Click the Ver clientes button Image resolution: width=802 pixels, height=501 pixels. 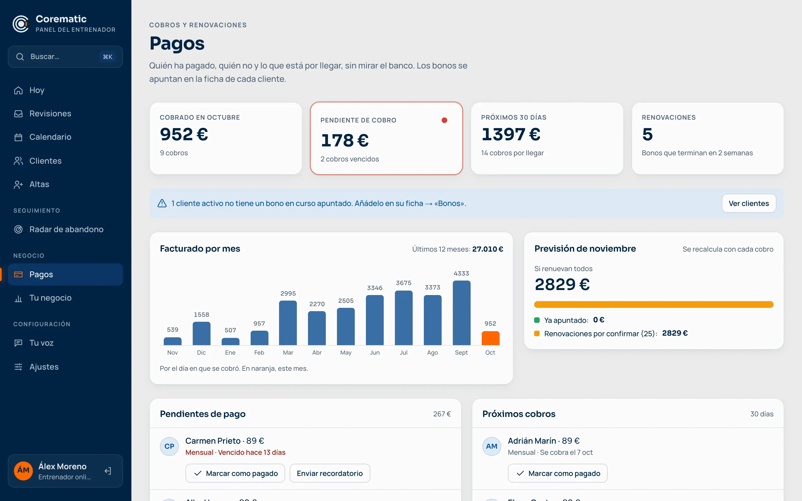click(x=749, y=203)
